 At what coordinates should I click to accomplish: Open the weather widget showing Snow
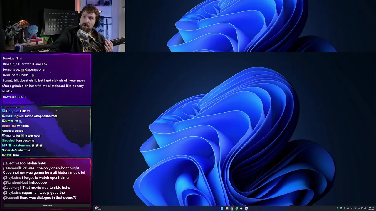(x=98, y=208)
